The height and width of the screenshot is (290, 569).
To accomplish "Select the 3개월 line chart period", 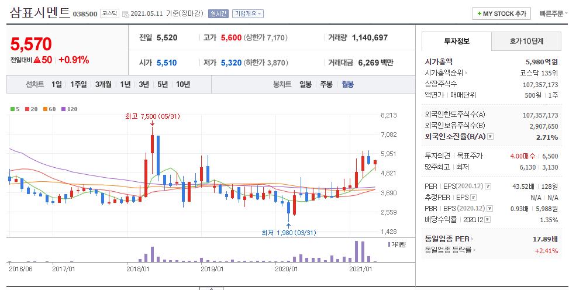I will click(x=103, y=84).
